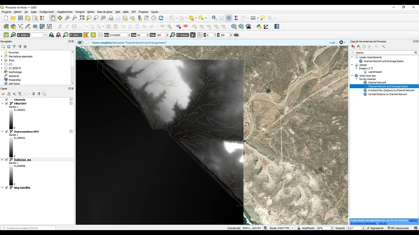Open the Procesos menu
Viewport: 419px width, 235px height.
(x=143, y=12)
